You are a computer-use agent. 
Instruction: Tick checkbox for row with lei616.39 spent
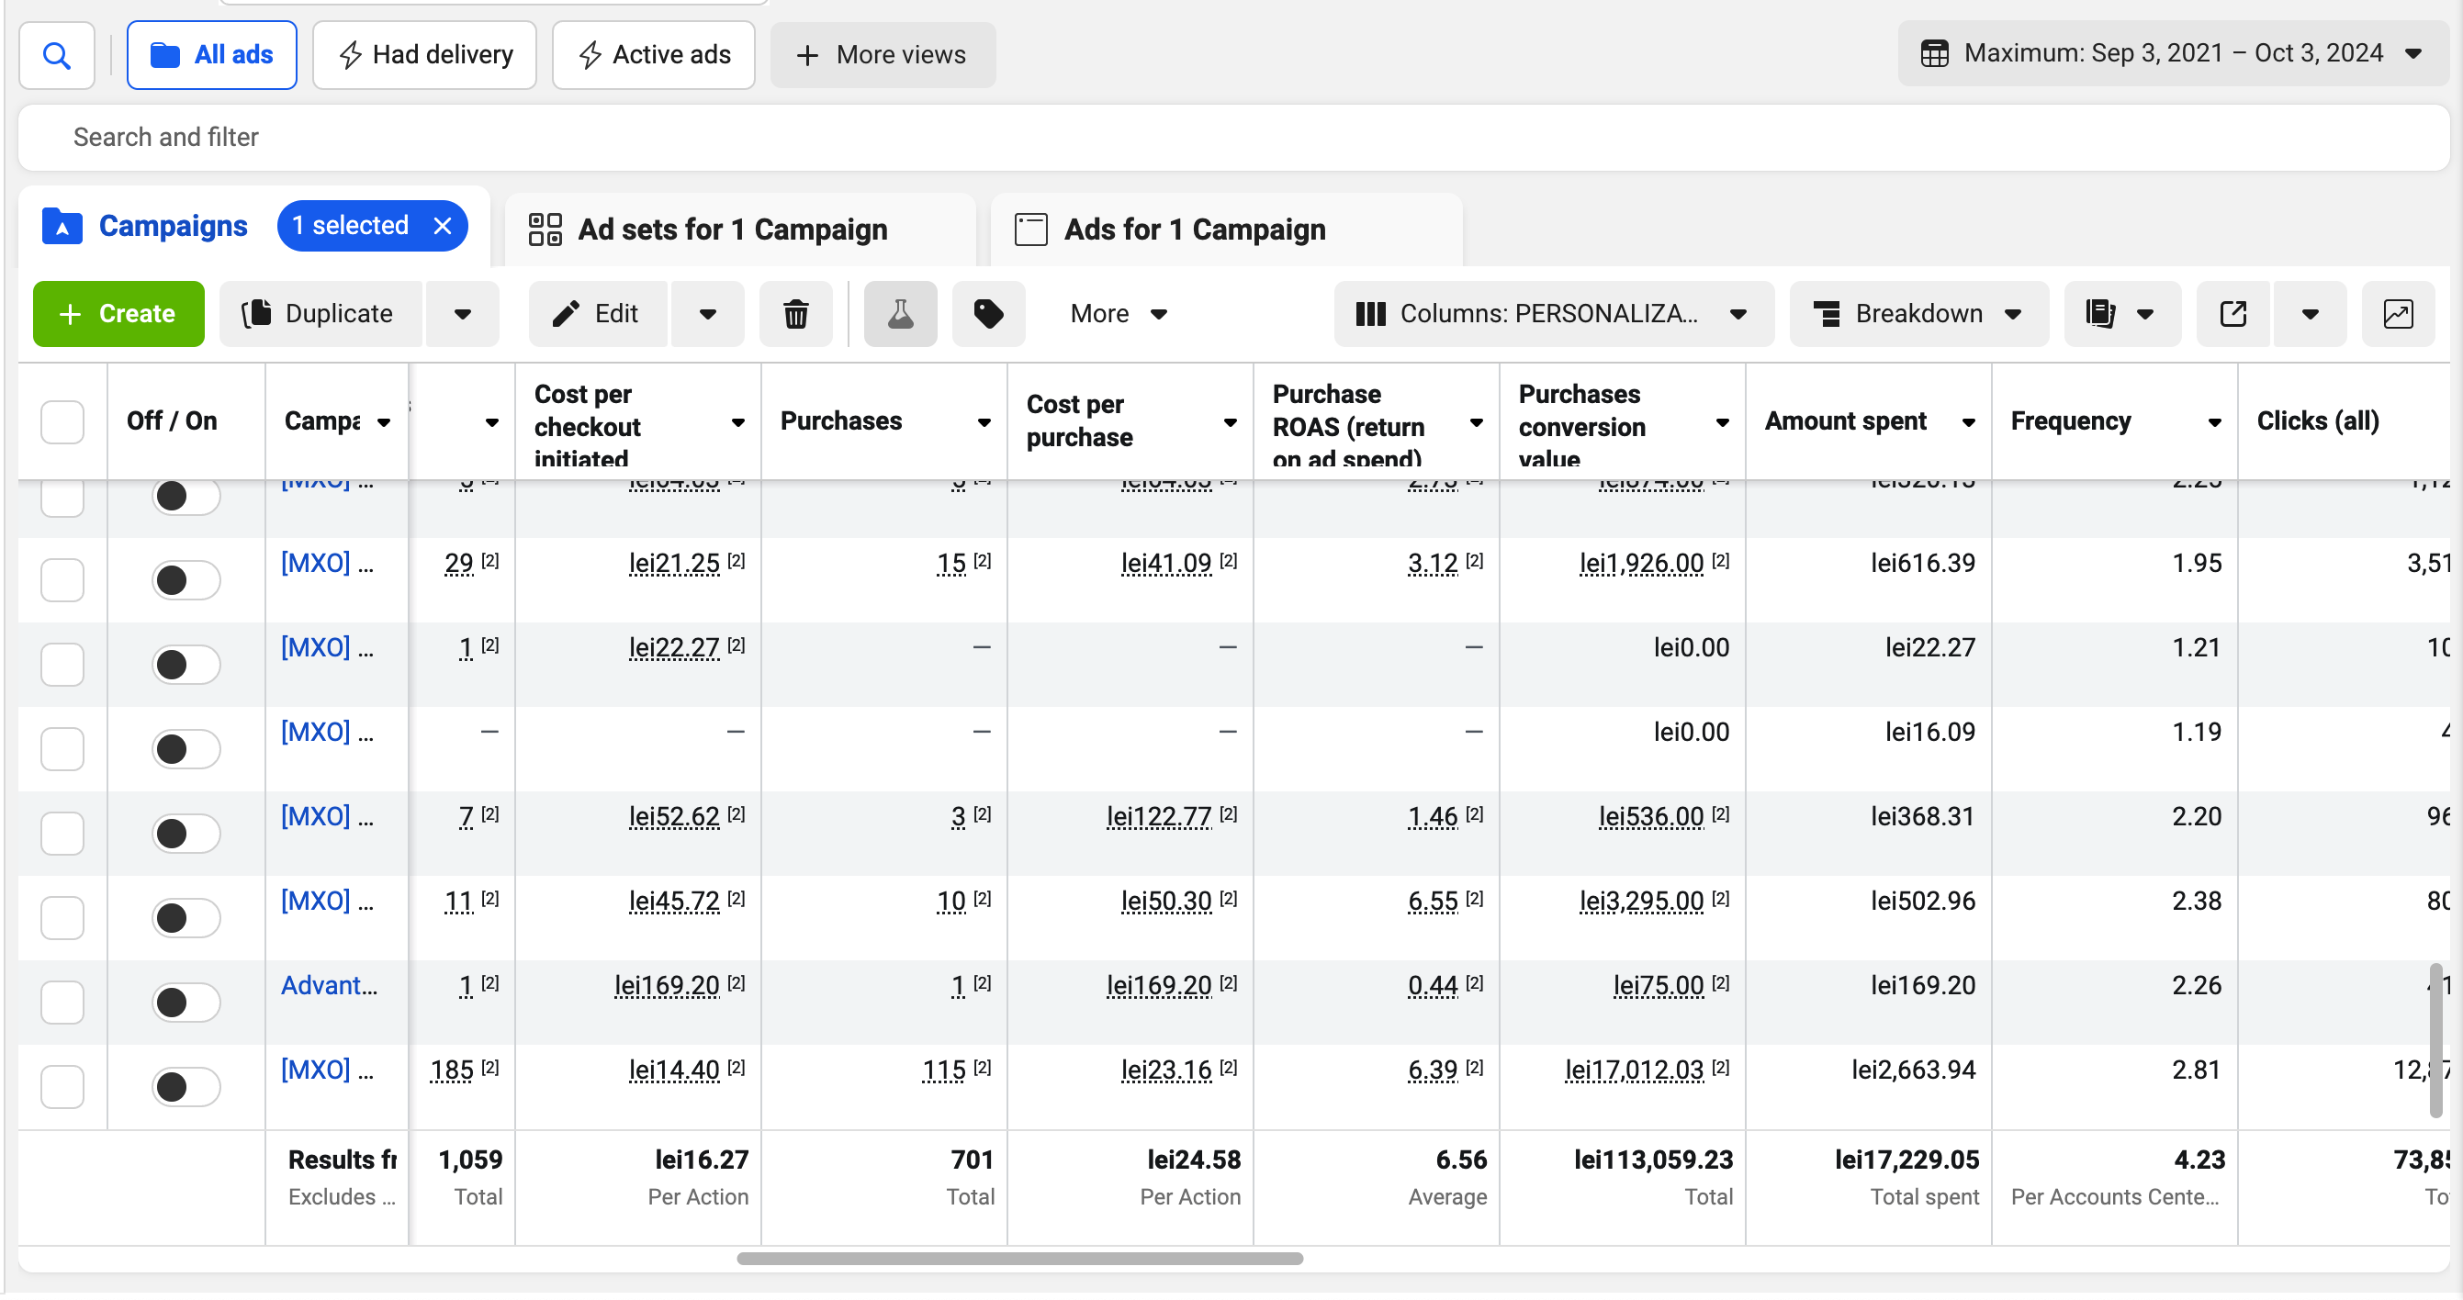pos(62,580)
